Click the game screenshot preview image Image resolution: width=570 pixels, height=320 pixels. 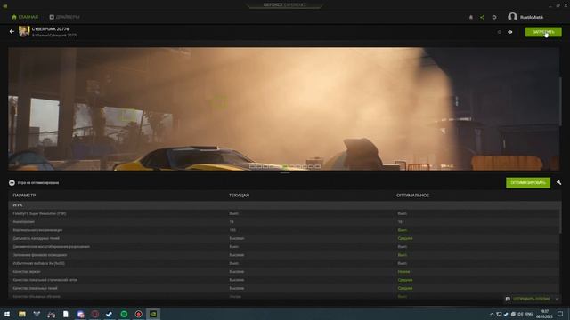pos(283,108)
